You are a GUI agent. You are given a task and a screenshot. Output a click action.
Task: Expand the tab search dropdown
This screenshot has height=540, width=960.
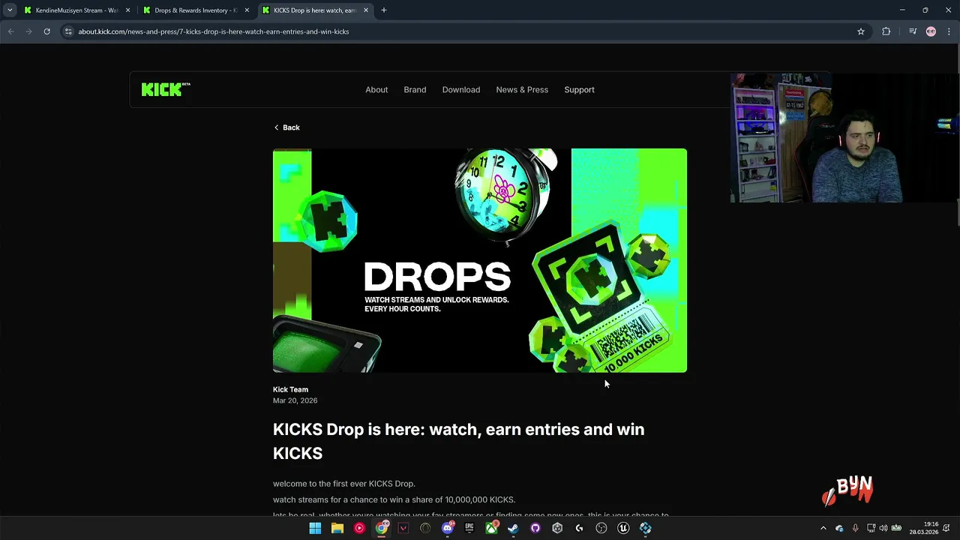(x=10, y=10)
